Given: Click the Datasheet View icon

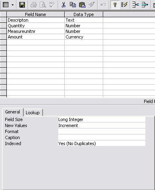Looking at the screenshot, I should pos(6,5).
